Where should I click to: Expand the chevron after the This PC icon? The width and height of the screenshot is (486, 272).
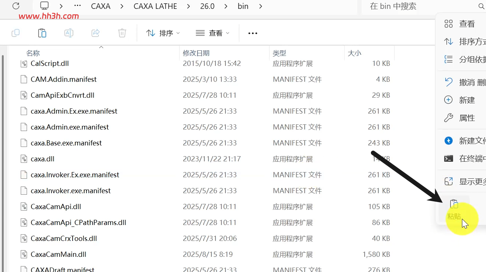[x=61, y=6]
